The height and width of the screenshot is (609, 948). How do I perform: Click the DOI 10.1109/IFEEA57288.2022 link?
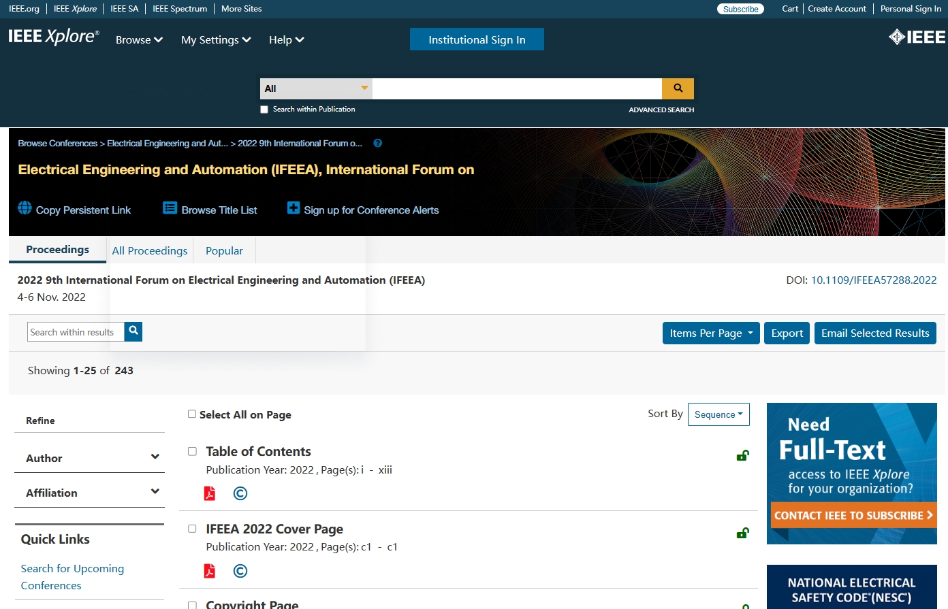[x=874, y=280]
